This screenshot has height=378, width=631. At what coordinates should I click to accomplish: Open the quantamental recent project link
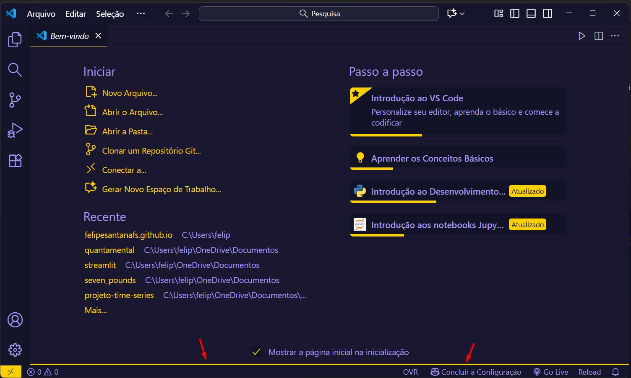[110, 250]
